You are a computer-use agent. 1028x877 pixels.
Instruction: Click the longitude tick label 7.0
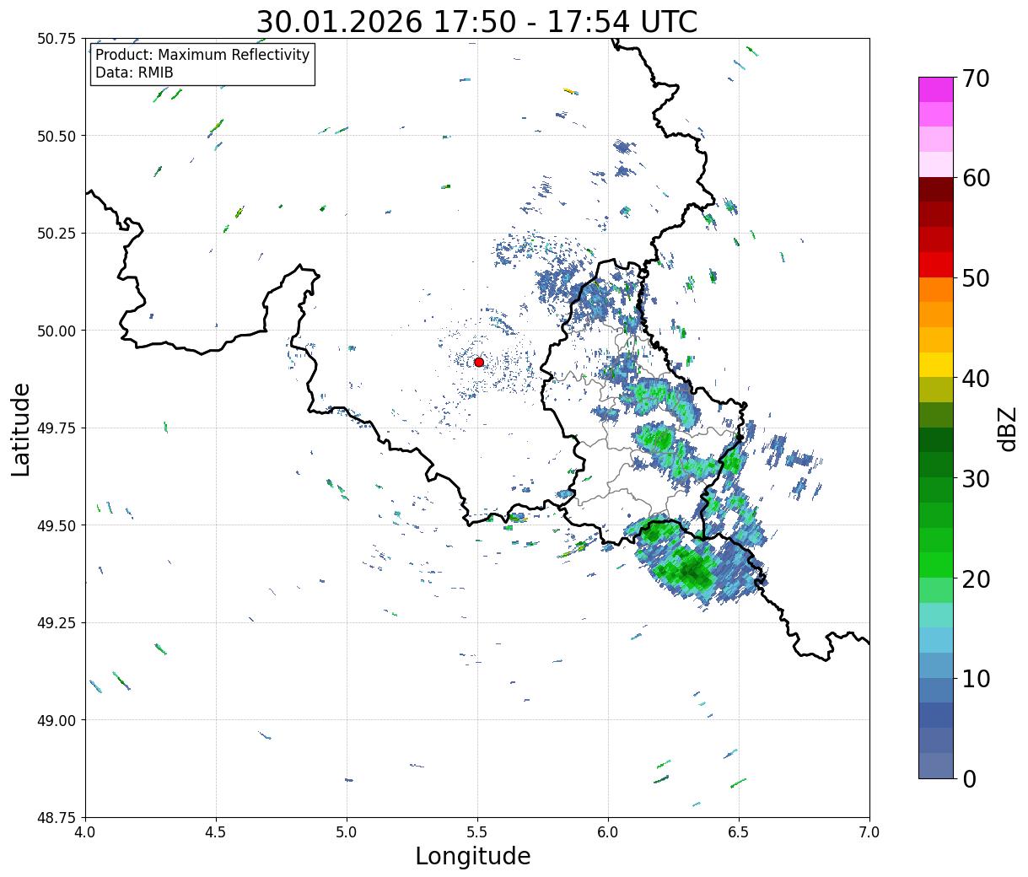pyautogui.click(x=869, y=832)
